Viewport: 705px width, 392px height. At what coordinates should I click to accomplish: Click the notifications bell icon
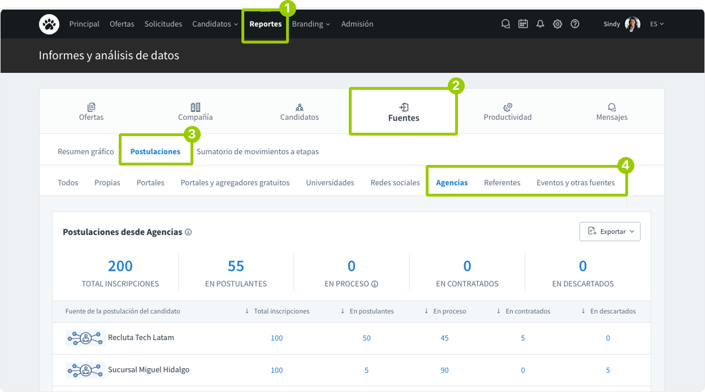(x=540, y=24)
